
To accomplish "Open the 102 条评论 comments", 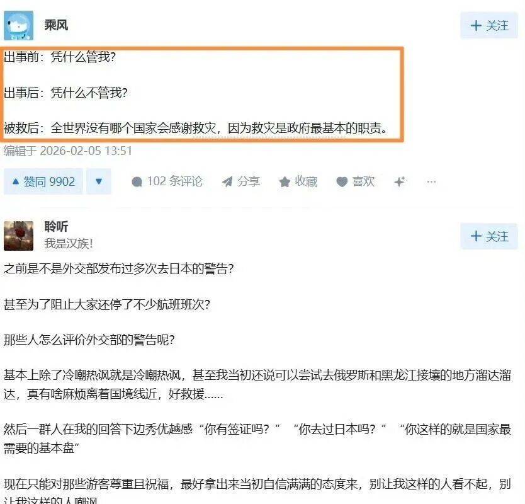I will tap(167, 181).
